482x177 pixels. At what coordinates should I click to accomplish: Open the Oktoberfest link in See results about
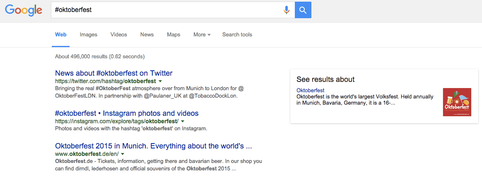[311, 91]
